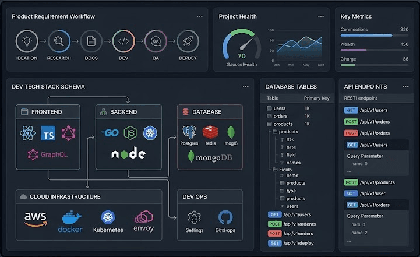420x257 pixels.
Task: Select the Go language logo in Backend
Action: coord(110,133)
